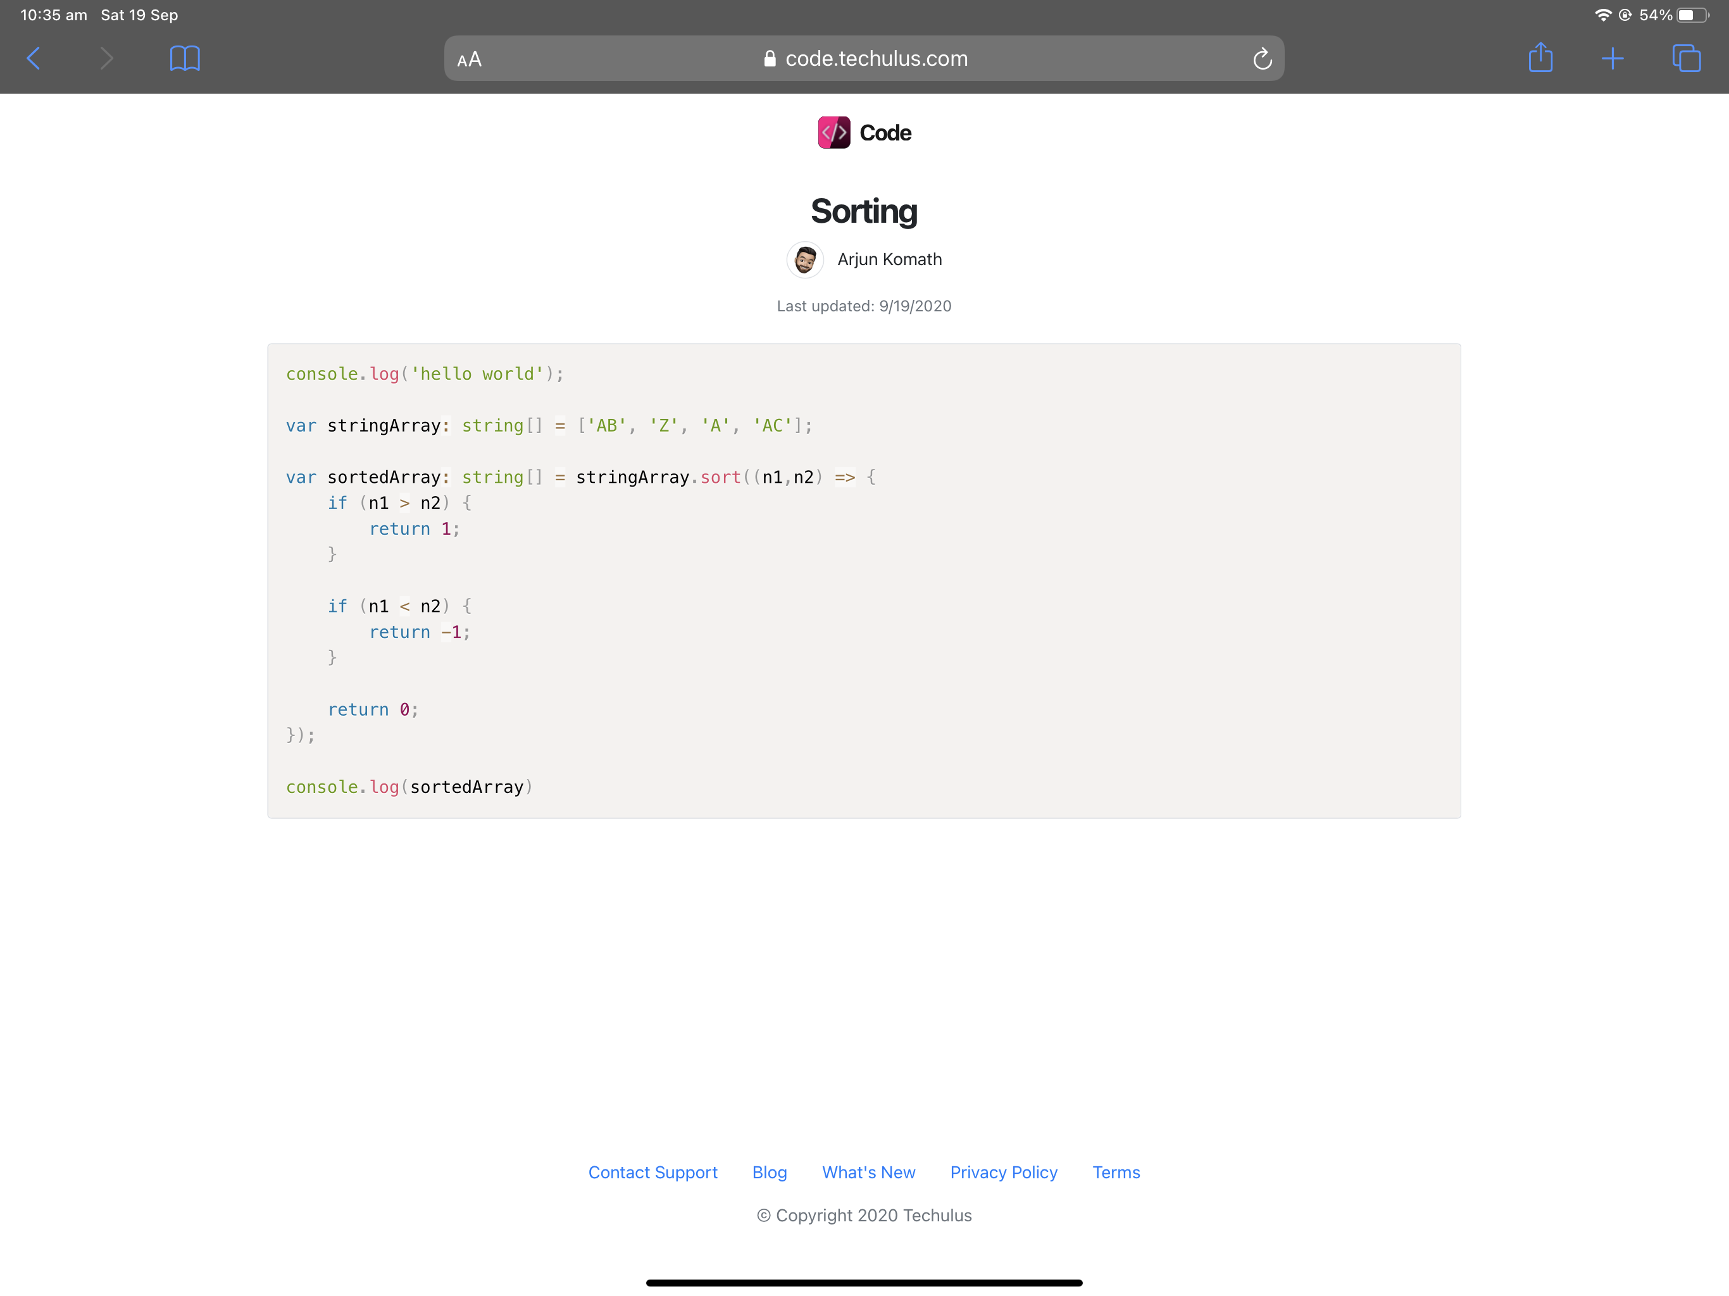Click the Arjun Komath author name
The image size is (1729, 1296).
890,259
